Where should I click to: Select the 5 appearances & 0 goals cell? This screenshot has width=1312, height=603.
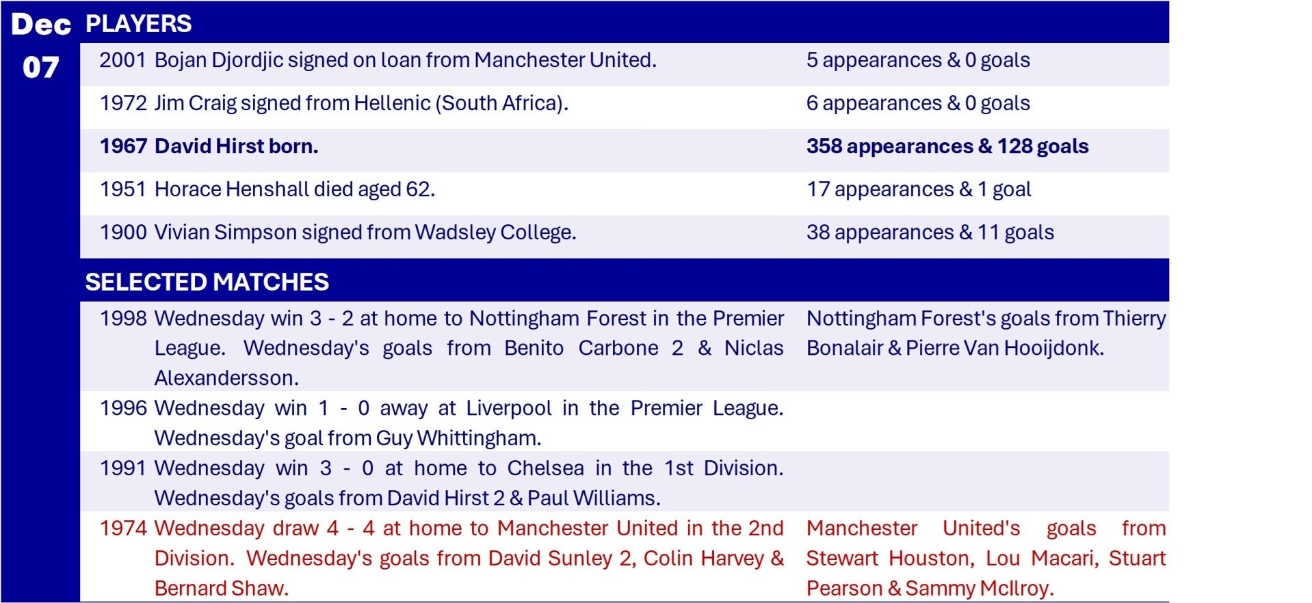(x=918, y=60)
